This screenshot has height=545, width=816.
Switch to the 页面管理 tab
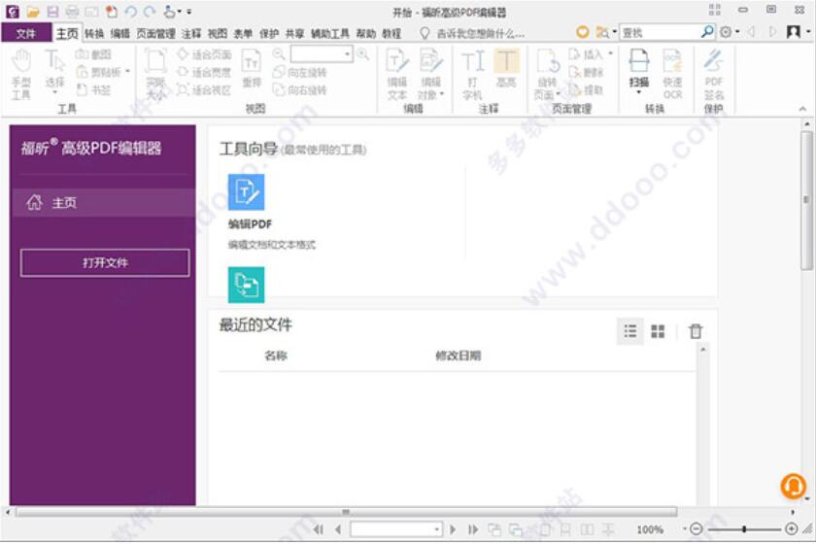click(x=155, y=34)
